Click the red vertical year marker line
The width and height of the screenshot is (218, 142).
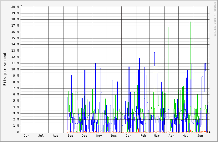(121, 69)
